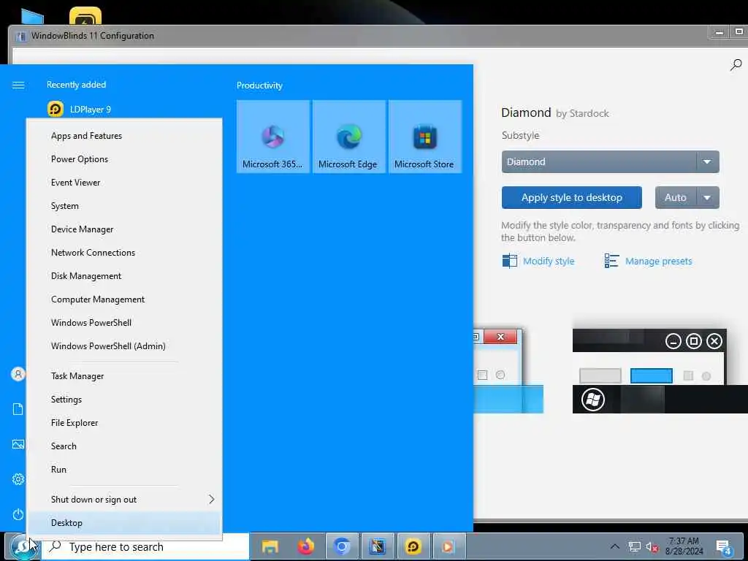The image size is (748, 561).
Task: Click the Desktop menu entry
Action: [124, 523]
